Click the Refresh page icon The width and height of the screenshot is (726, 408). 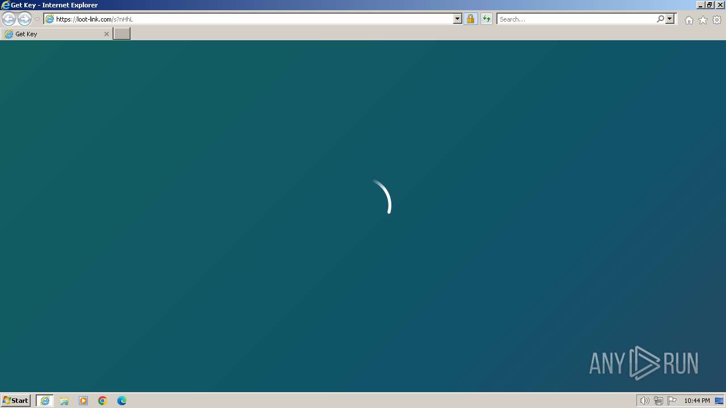pyautogui.click(x=486, y=19)
